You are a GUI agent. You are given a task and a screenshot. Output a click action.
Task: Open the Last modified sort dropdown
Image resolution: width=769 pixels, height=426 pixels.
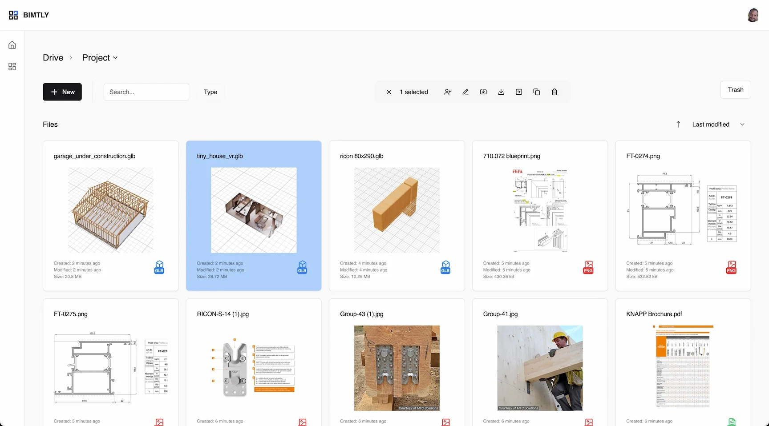click(716, 124)
